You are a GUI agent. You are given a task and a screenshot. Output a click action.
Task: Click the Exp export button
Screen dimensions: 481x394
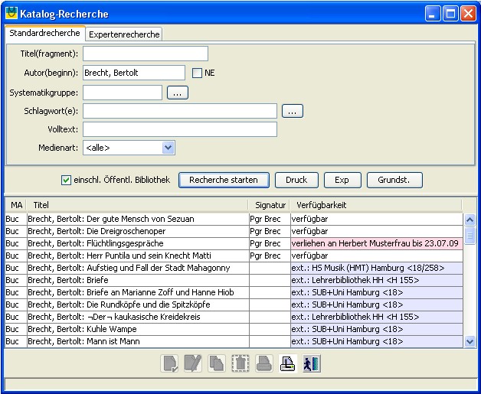342,180
